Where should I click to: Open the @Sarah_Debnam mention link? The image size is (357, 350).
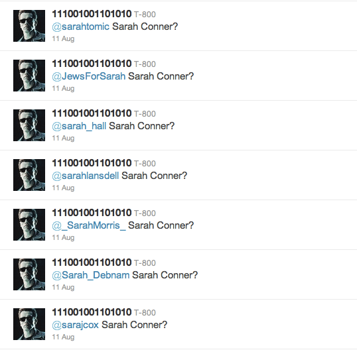(91, 275)
